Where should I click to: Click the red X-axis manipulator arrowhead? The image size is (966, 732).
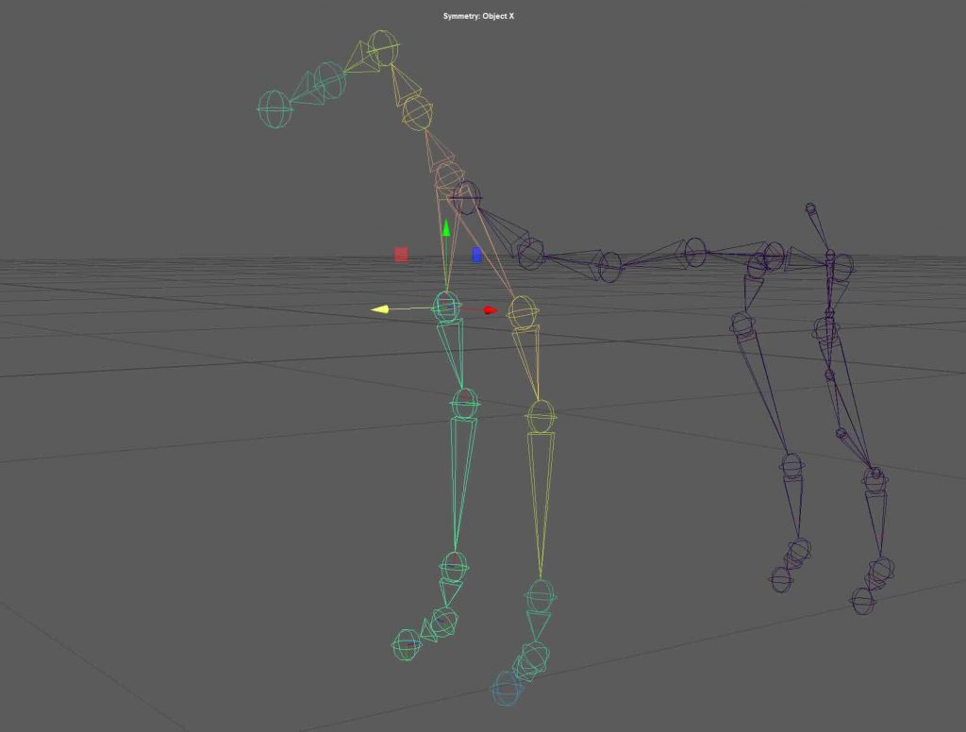(x=491, y=309)
